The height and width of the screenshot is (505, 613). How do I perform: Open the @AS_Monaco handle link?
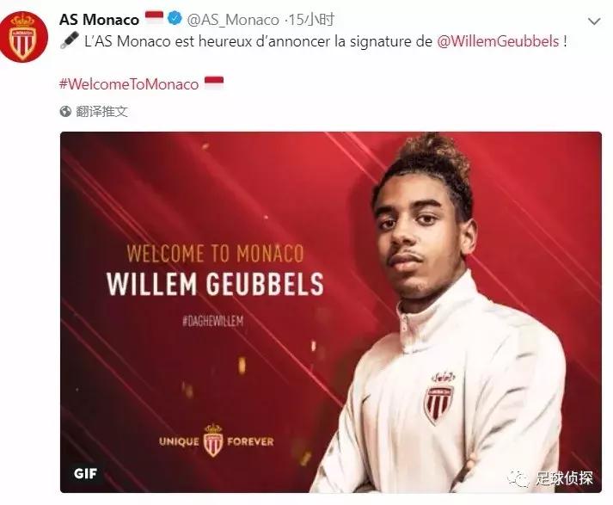point(233,20)
